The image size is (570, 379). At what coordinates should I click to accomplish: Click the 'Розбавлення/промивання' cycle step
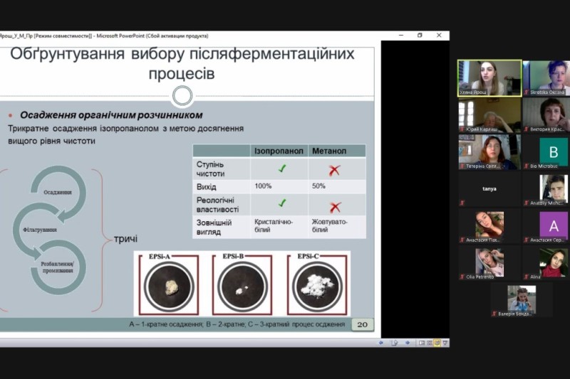click(x=58, y=267)
